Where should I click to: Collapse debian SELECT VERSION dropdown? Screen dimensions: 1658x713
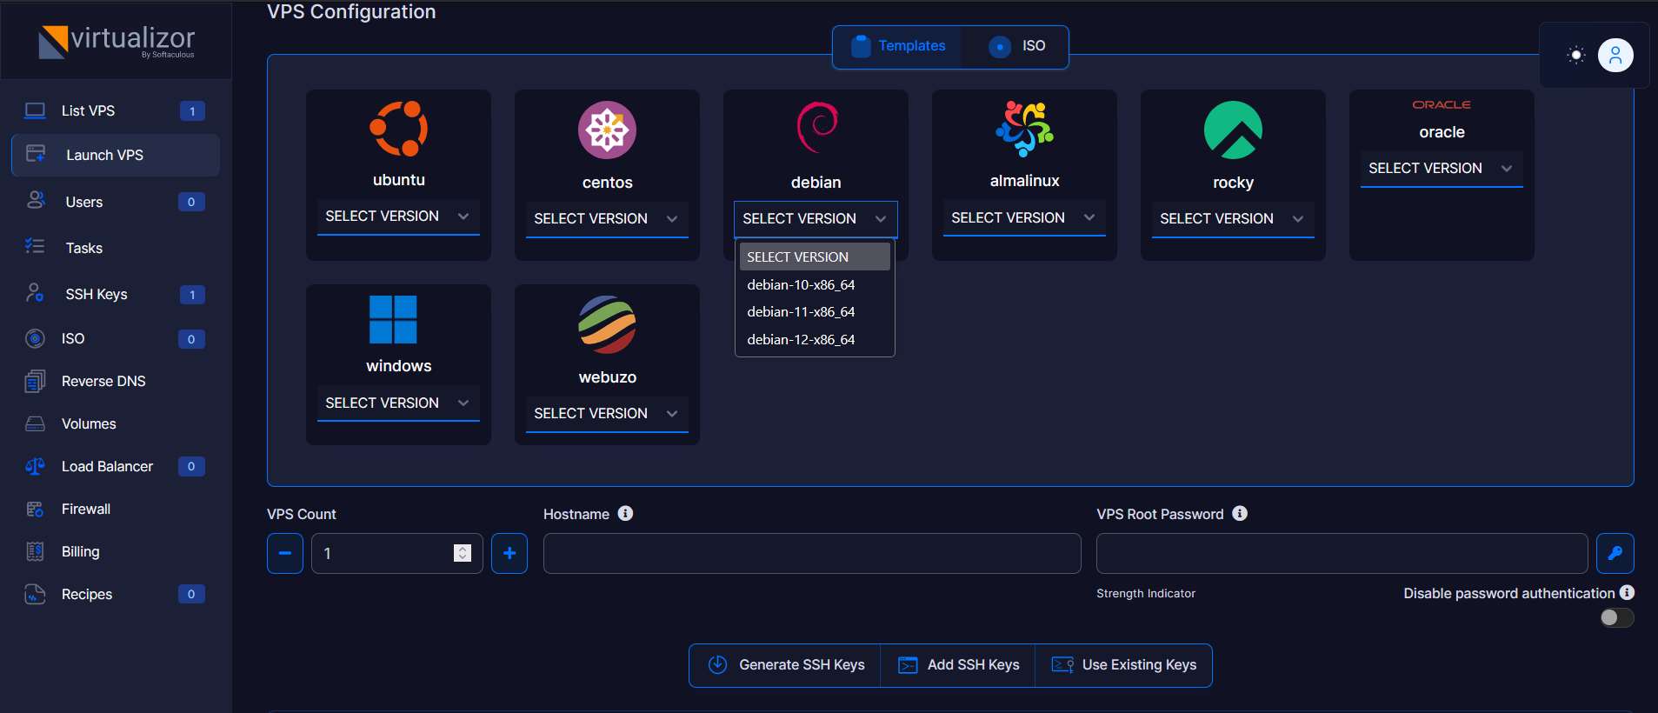(816, 218)
